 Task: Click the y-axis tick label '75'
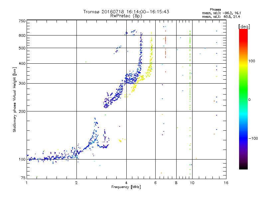23,178
